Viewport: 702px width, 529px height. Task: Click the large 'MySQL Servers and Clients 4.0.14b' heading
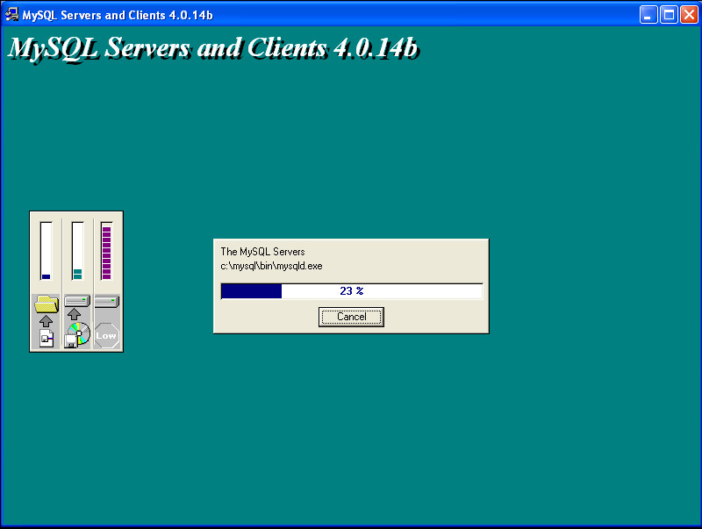click(213, 48)
